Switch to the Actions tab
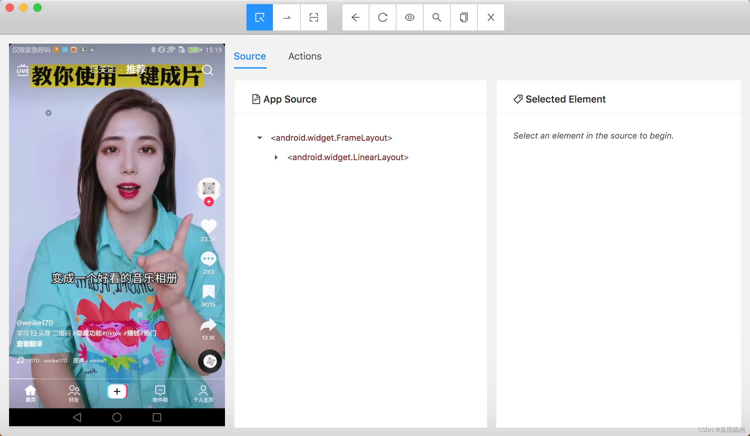The image size is (750, 436). click(305, 56)
